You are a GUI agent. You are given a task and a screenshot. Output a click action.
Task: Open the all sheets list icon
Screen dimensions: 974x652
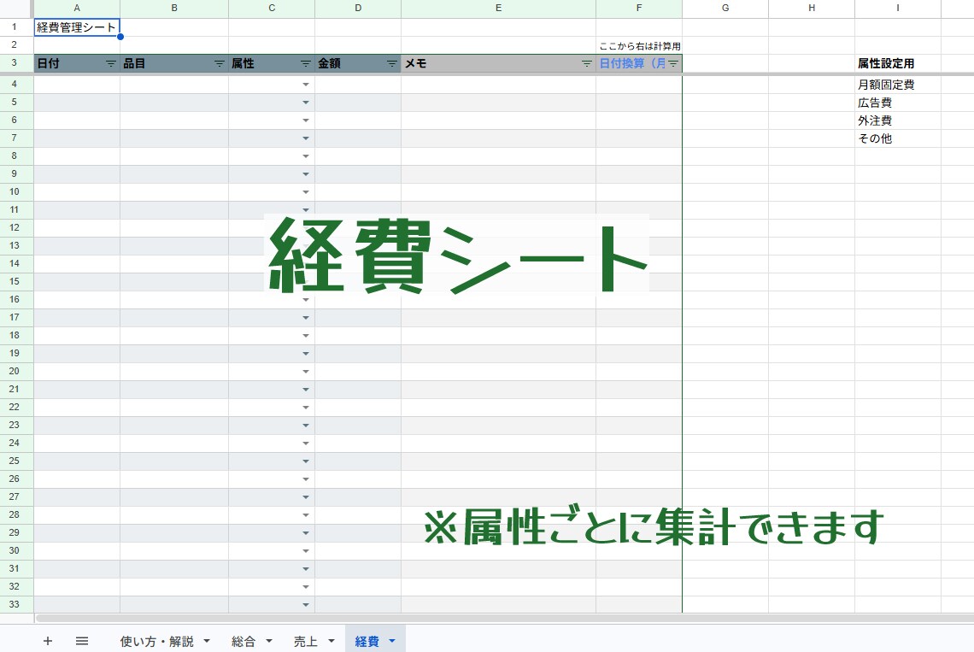(82, 641)
